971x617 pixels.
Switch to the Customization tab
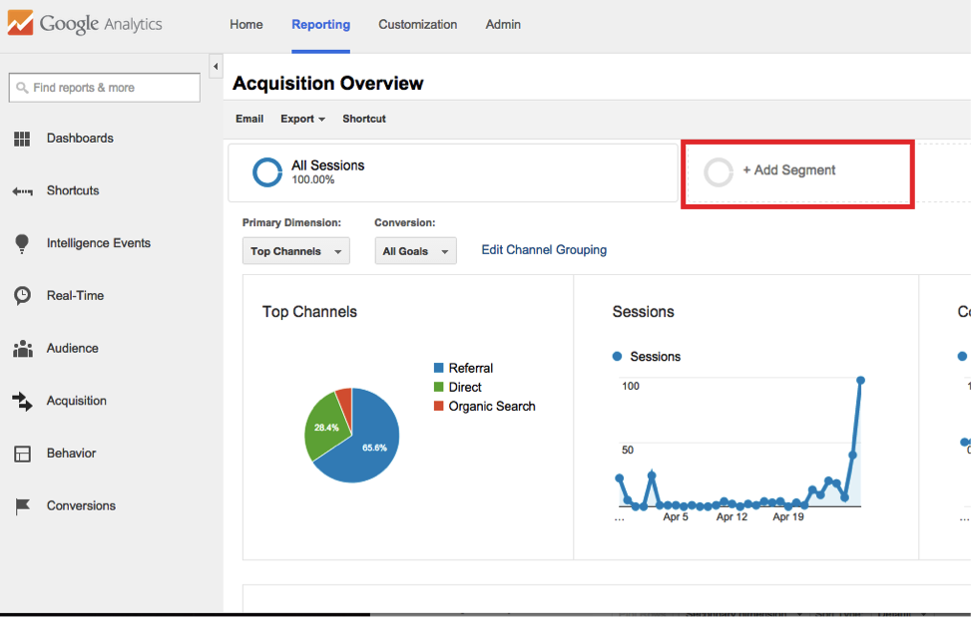pyautogui.click(x=417, y=24)
